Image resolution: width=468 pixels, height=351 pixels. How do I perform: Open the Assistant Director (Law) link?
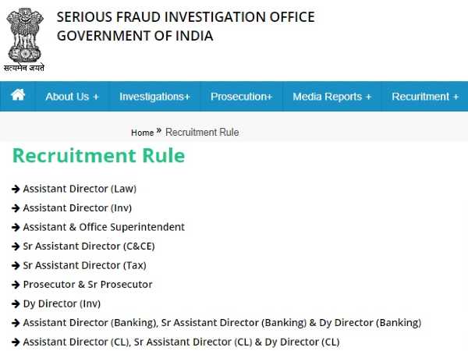coord(80,189)
